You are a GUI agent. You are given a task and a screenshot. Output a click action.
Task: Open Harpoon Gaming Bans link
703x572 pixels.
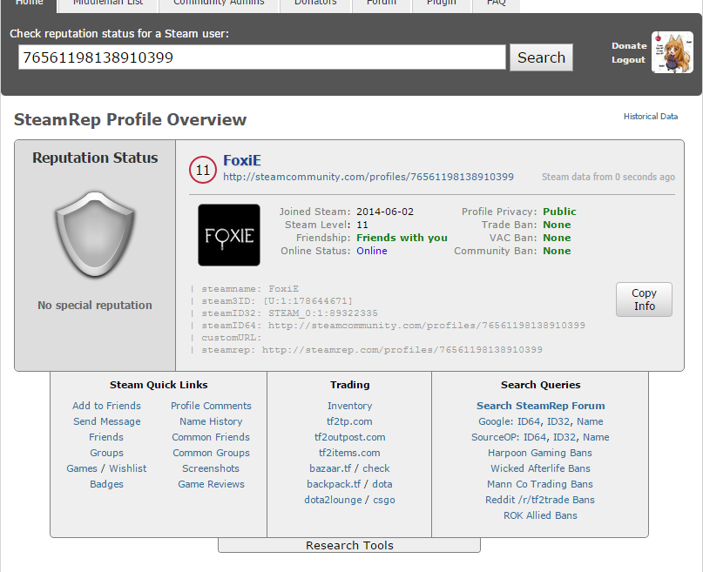tap(540, 453)
